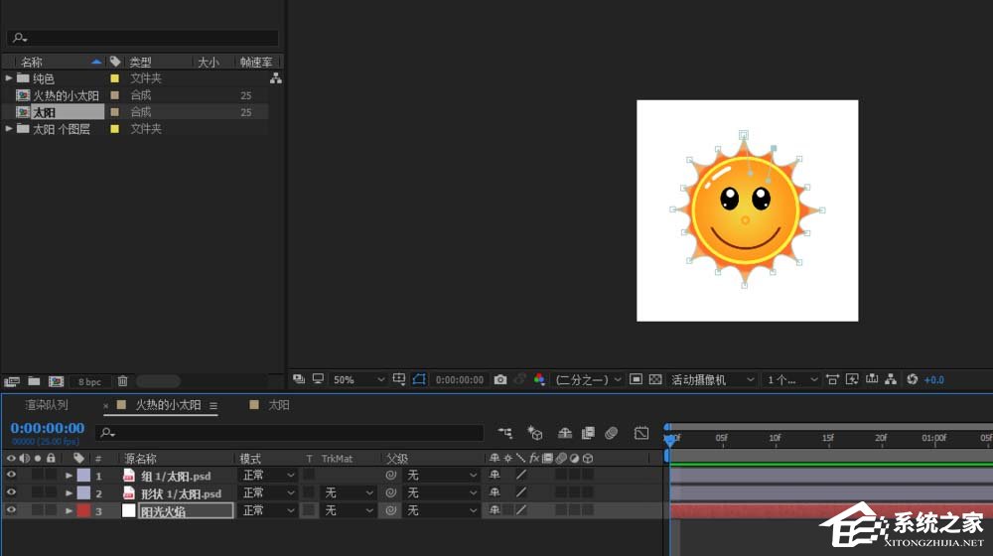Toggle visibility of 形状 1/太阳.psd layer
Screen dimensions: 993x556
click(12, 492)
